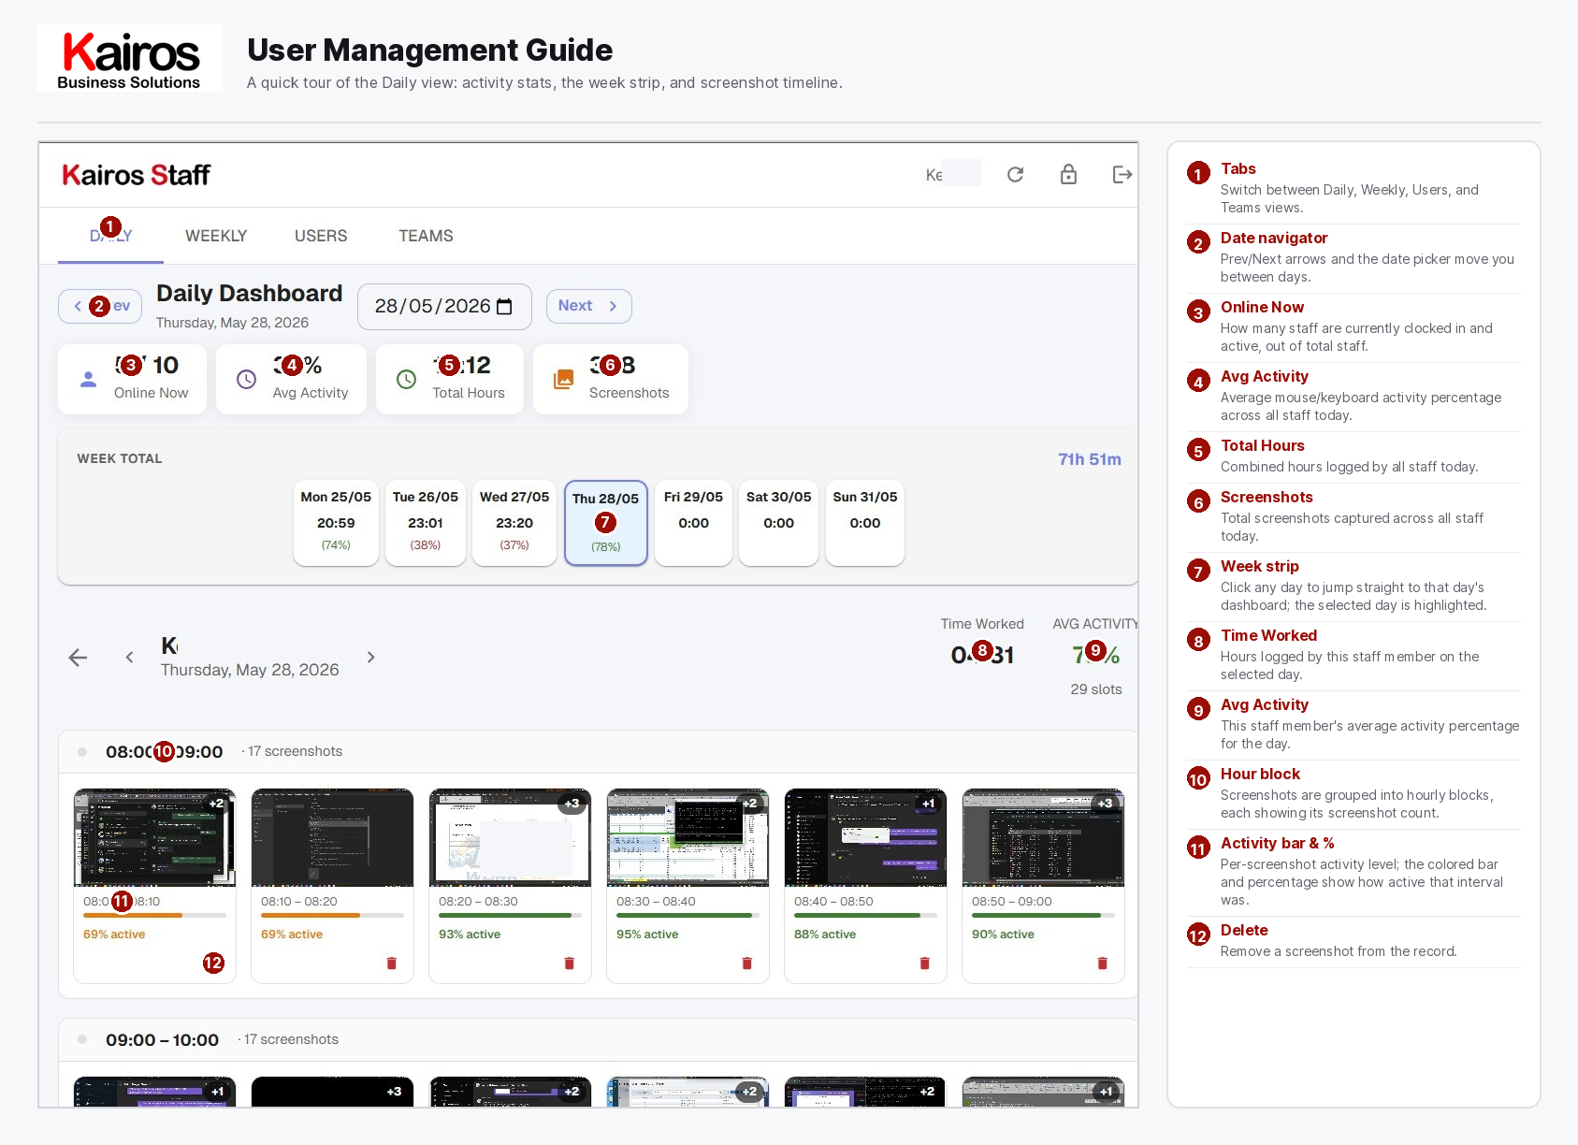The image size is (1578, 1145).
Task: Click the 'Activity bar & %' legend heading
Action: pos(1277,844)
